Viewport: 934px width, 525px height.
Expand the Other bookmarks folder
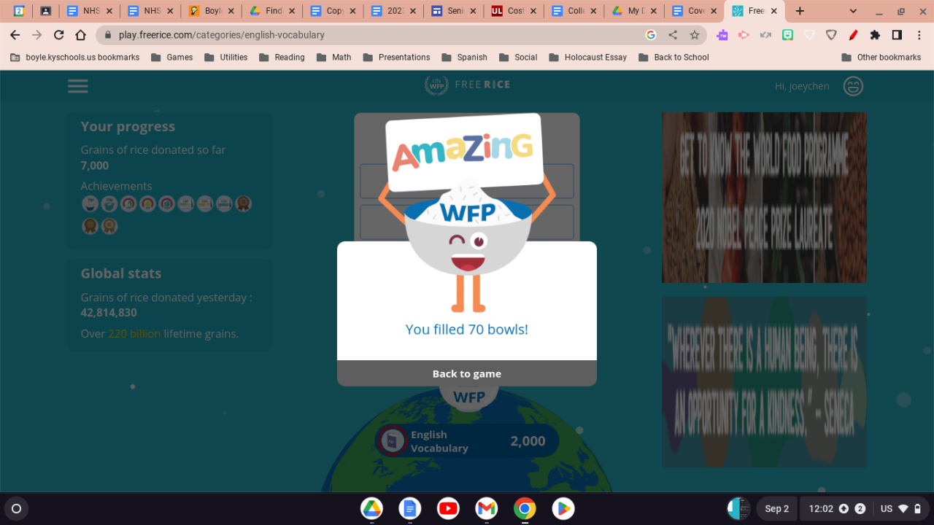point(881,57)
